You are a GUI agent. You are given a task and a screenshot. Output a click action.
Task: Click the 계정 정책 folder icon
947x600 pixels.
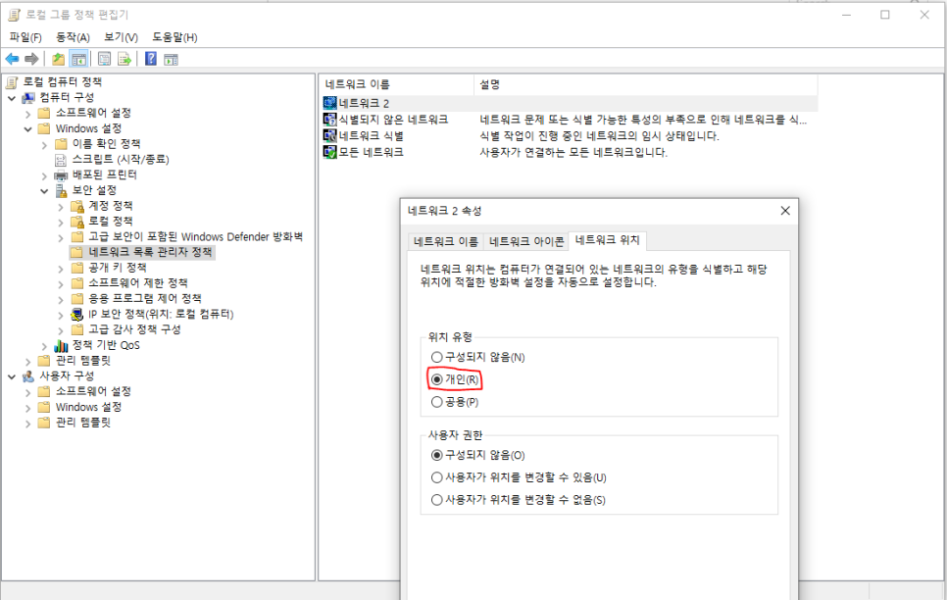click(76, 206)
